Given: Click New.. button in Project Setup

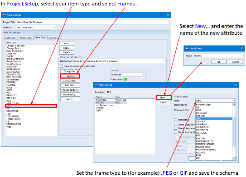Looking at the screenshot, I should coord(67,43).
